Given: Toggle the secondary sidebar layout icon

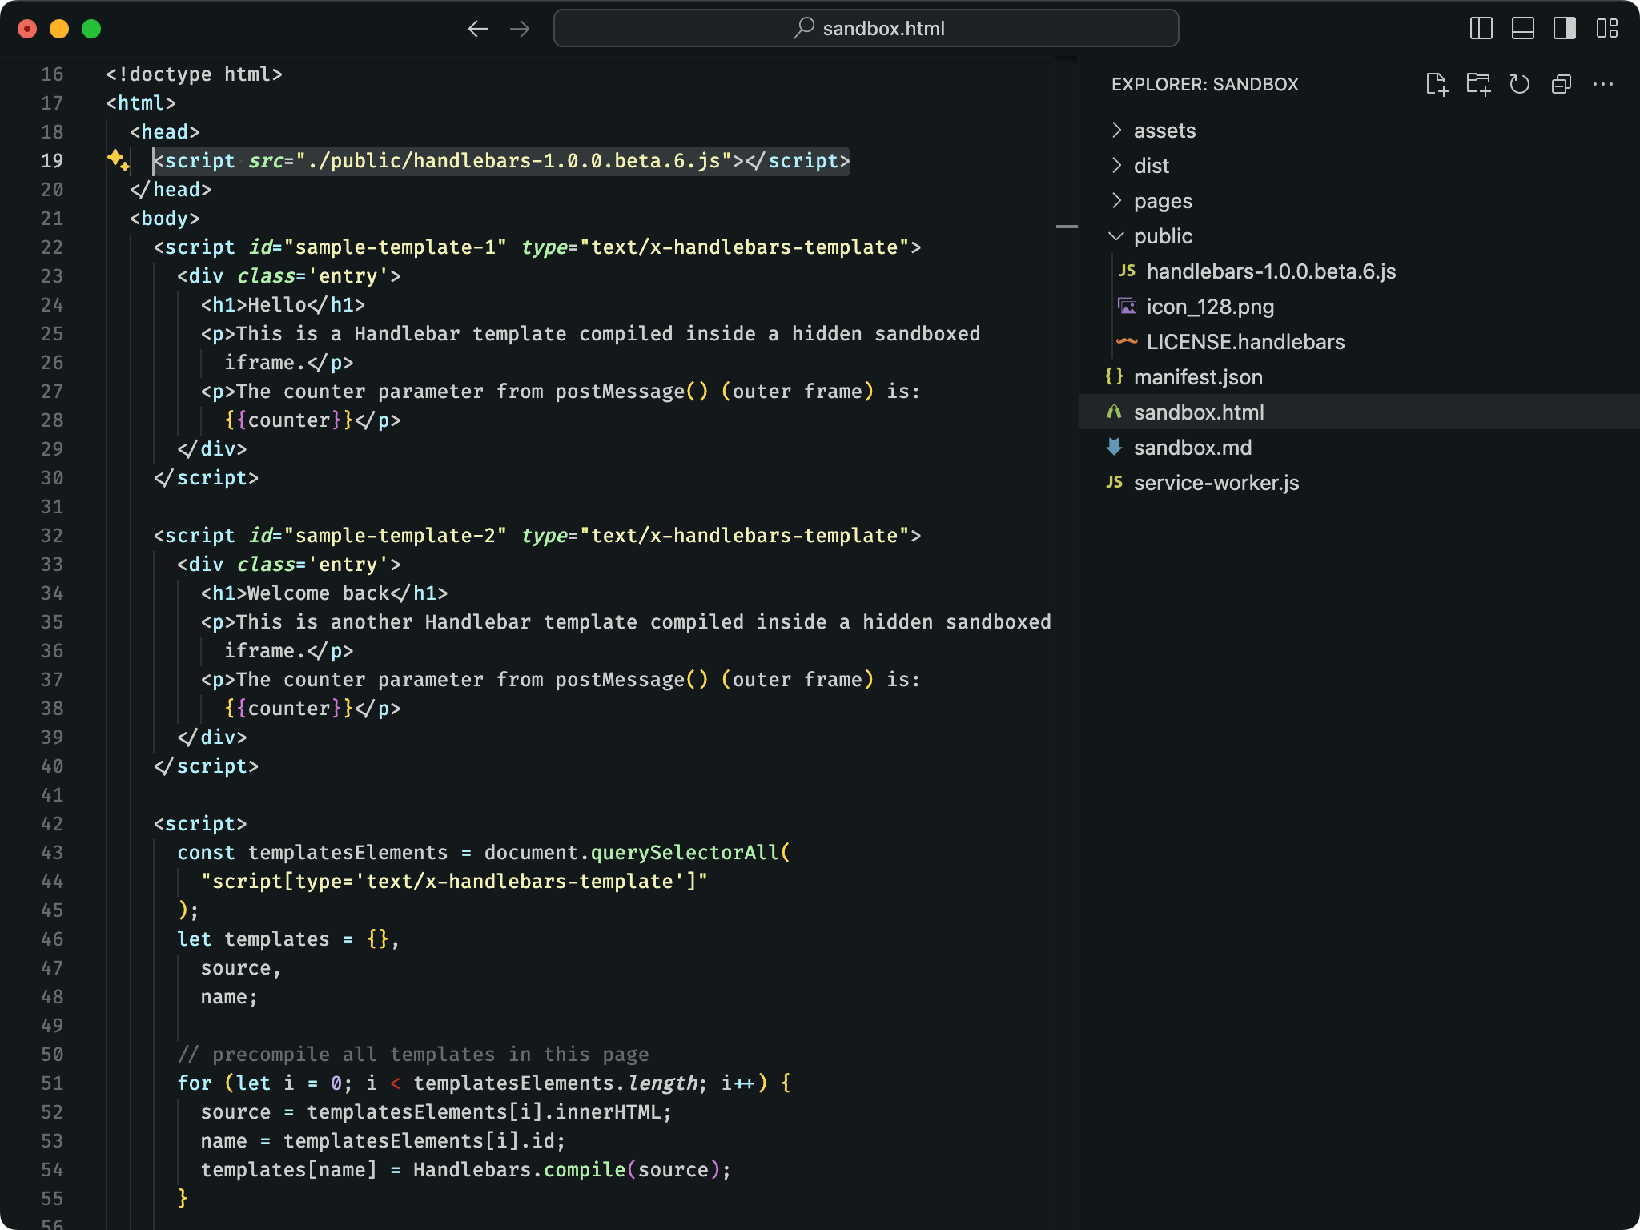Looking at the screenshot, I should [x=1564, y=29].
